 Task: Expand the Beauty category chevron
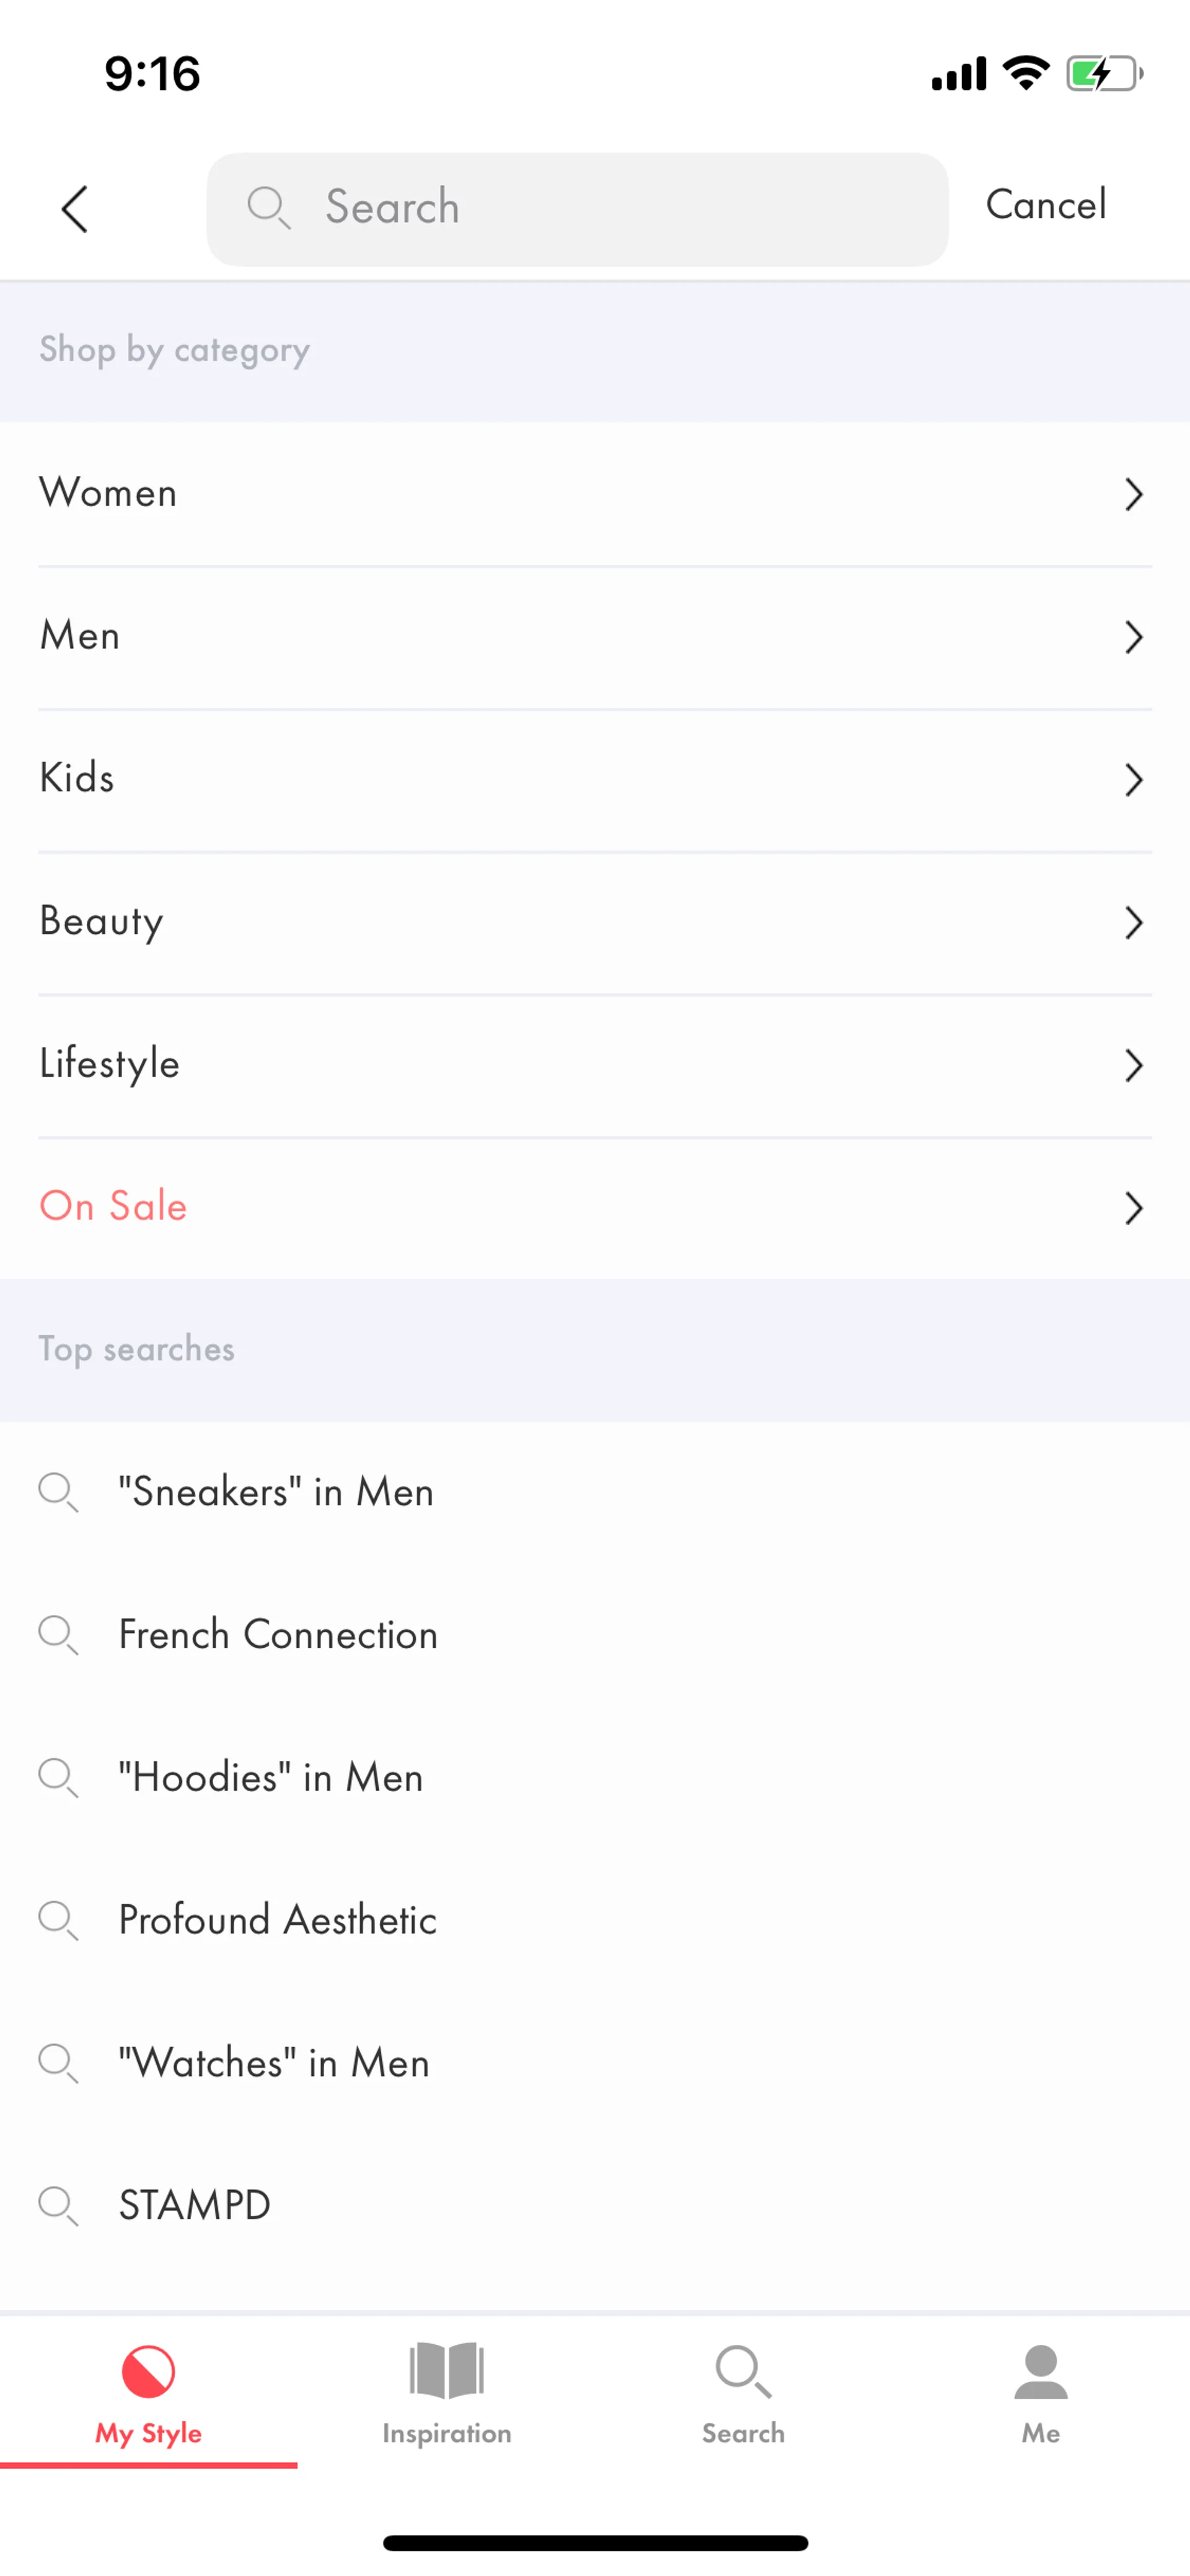coord(1133,922)
